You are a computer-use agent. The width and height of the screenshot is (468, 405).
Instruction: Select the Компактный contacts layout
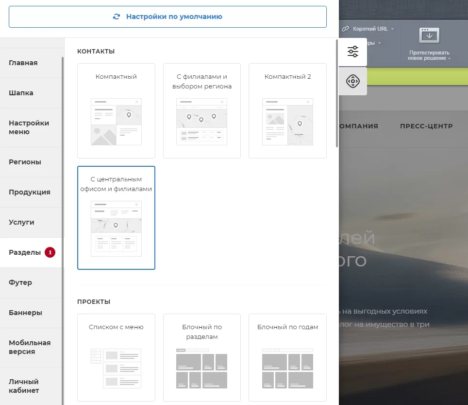point(116,110)
